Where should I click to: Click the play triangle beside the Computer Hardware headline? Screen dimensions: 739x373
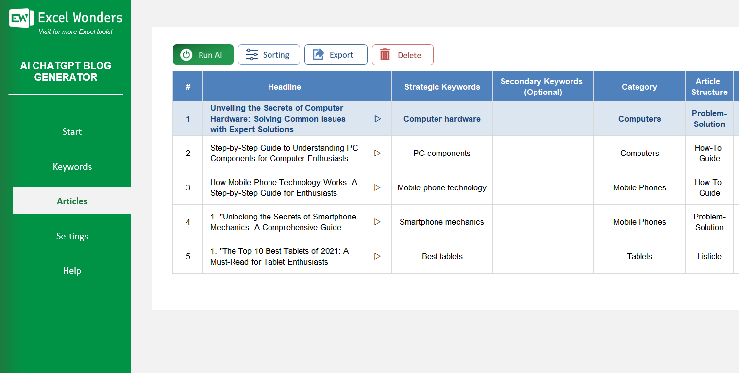[378, 118]
